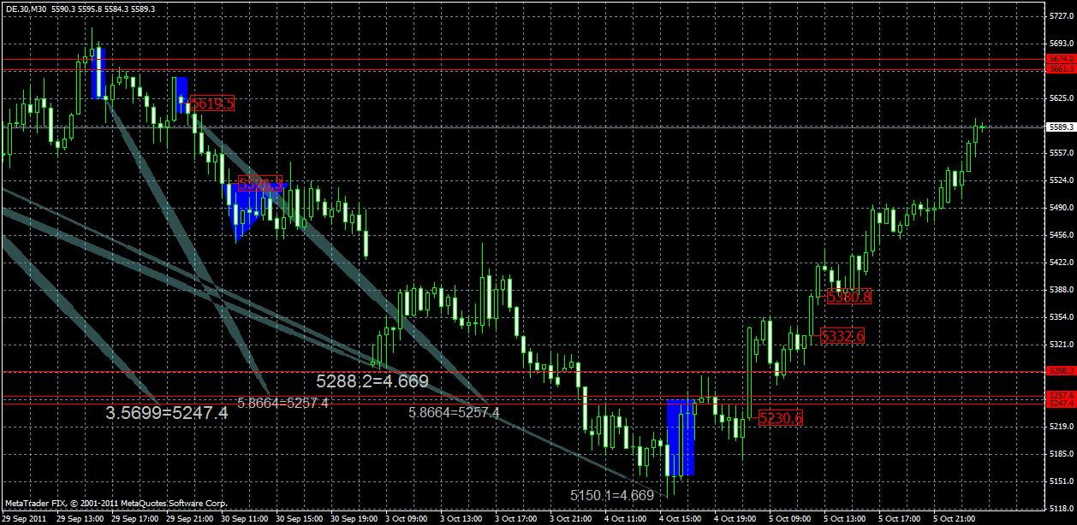Select the red 5230.6 price label
The image size is (1077, 525).
780,418
